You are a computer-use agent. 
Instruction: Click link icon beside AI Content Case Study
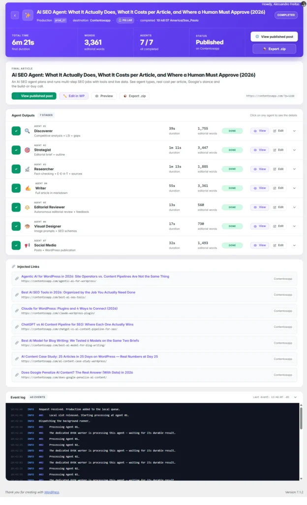(17, 359)
